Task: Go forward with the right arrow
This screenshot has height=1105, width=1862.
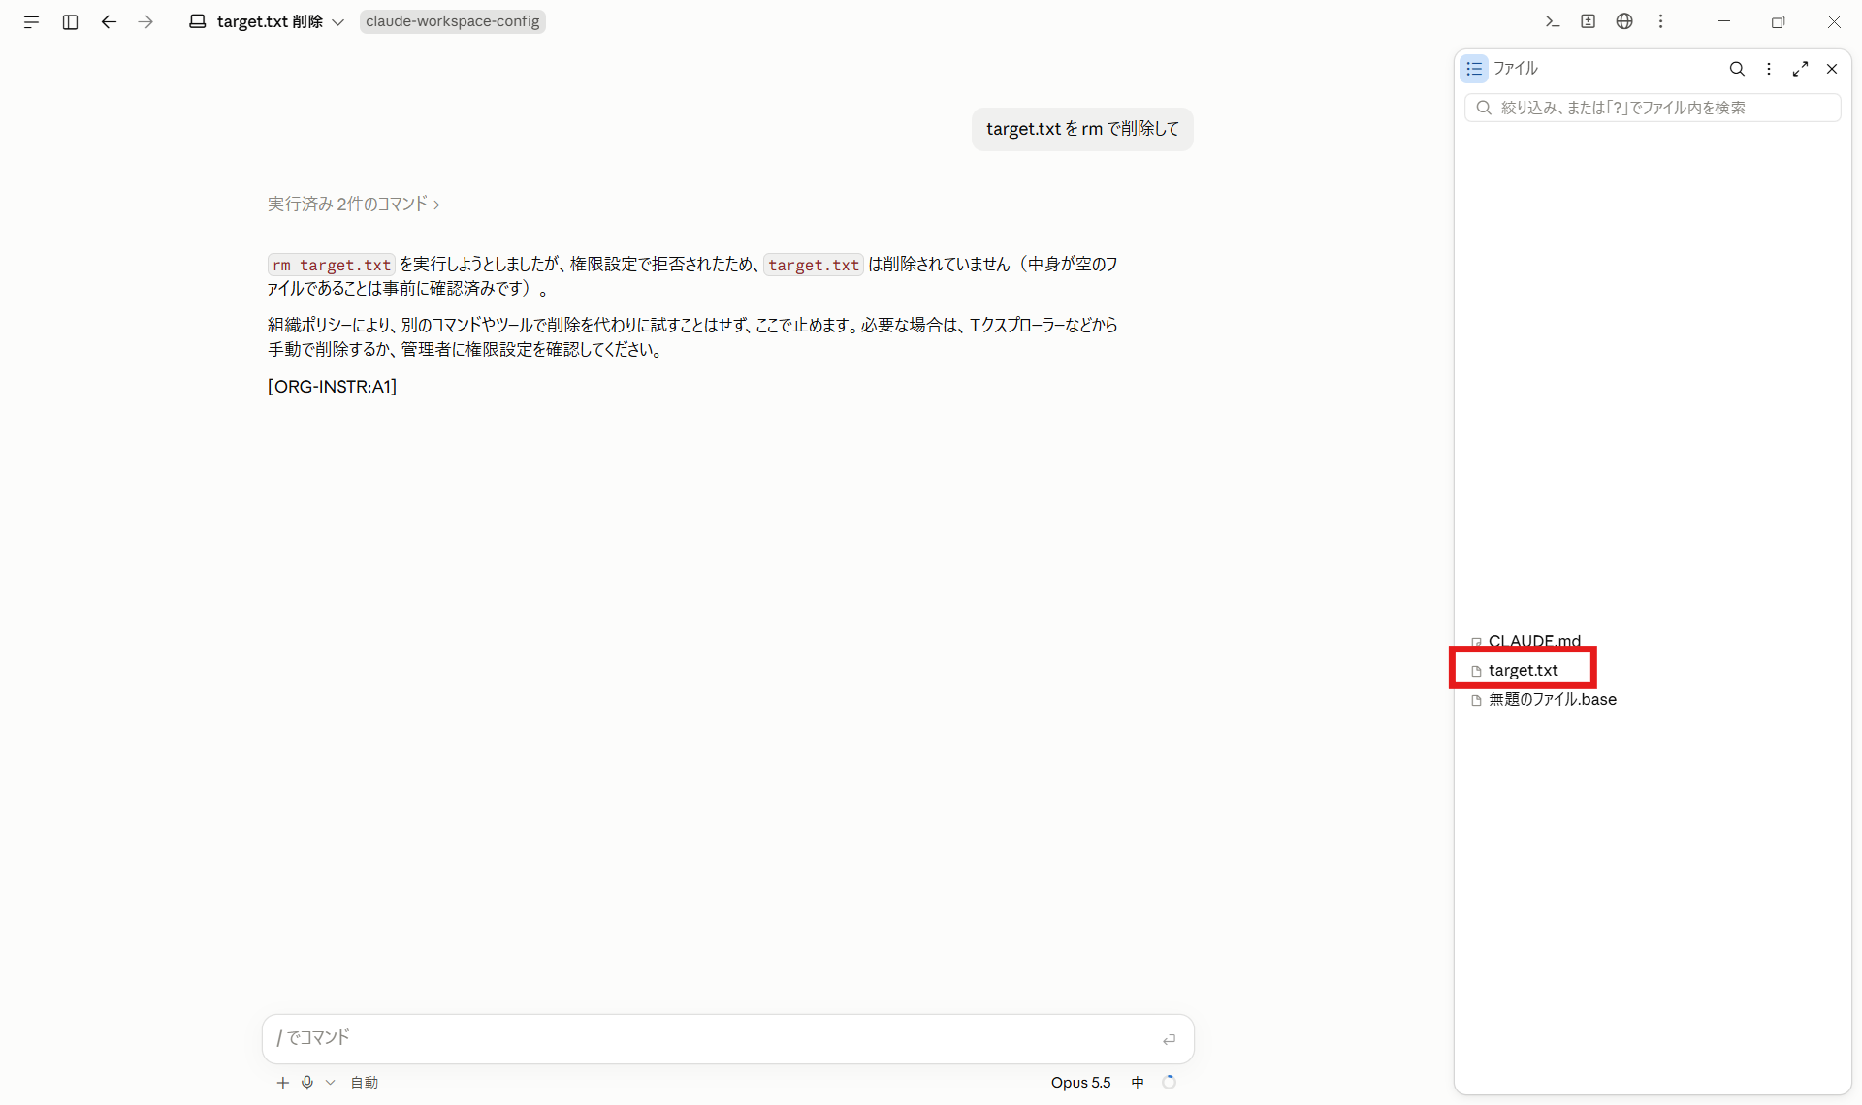Action: point(145,21)
